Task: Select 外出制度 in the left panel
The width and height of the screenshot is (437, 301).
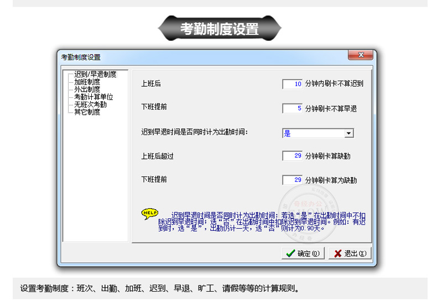Action: (x=87, y=89)
